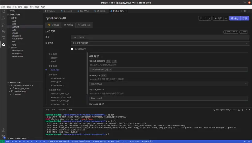Open the Manage gear in activity bar
252x143 pixels.
pos(3,137)
